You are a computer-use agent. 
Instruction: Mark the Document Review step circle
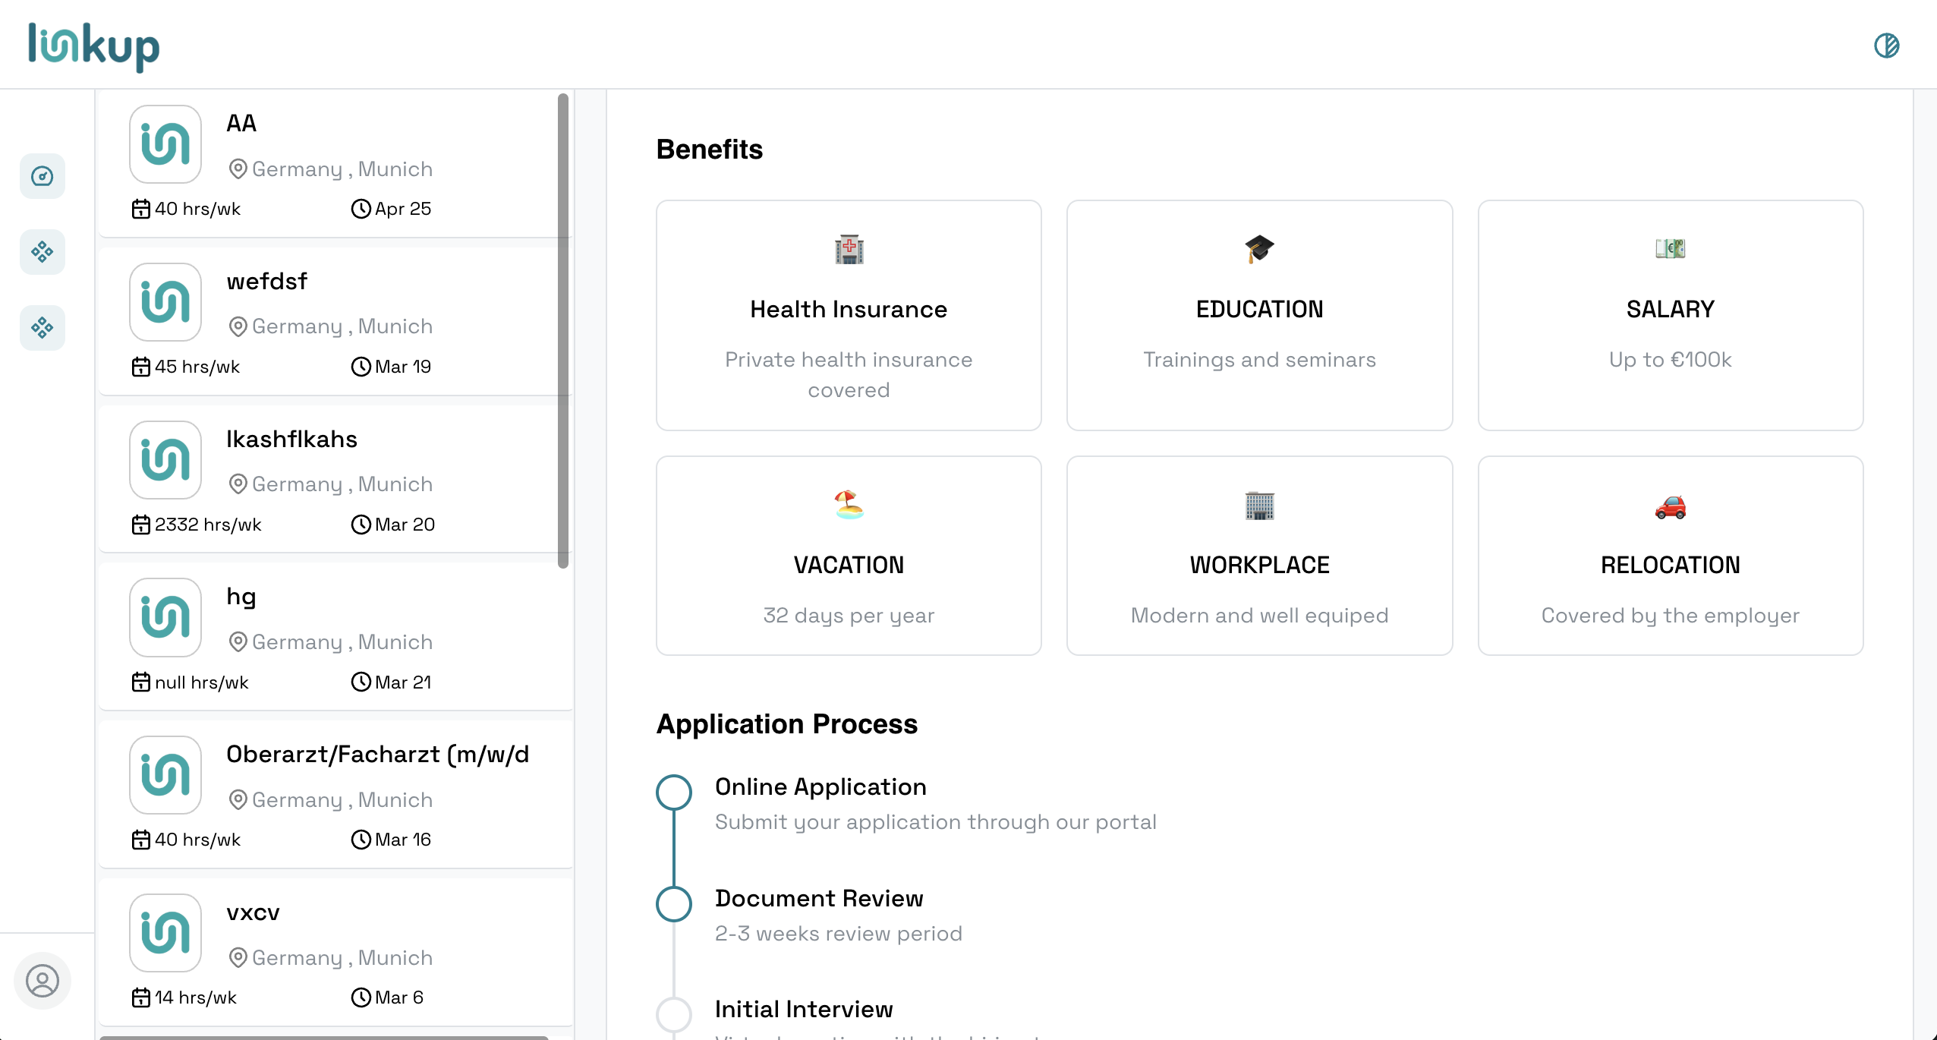point(672,903)
